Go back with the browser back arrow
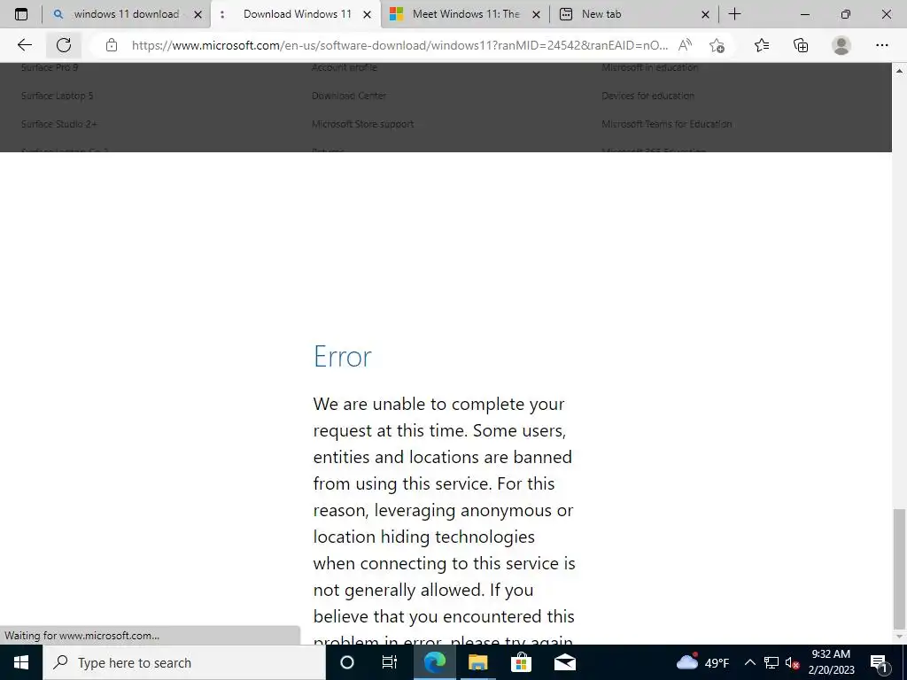 pyautogui.click(x=24, y=45)
